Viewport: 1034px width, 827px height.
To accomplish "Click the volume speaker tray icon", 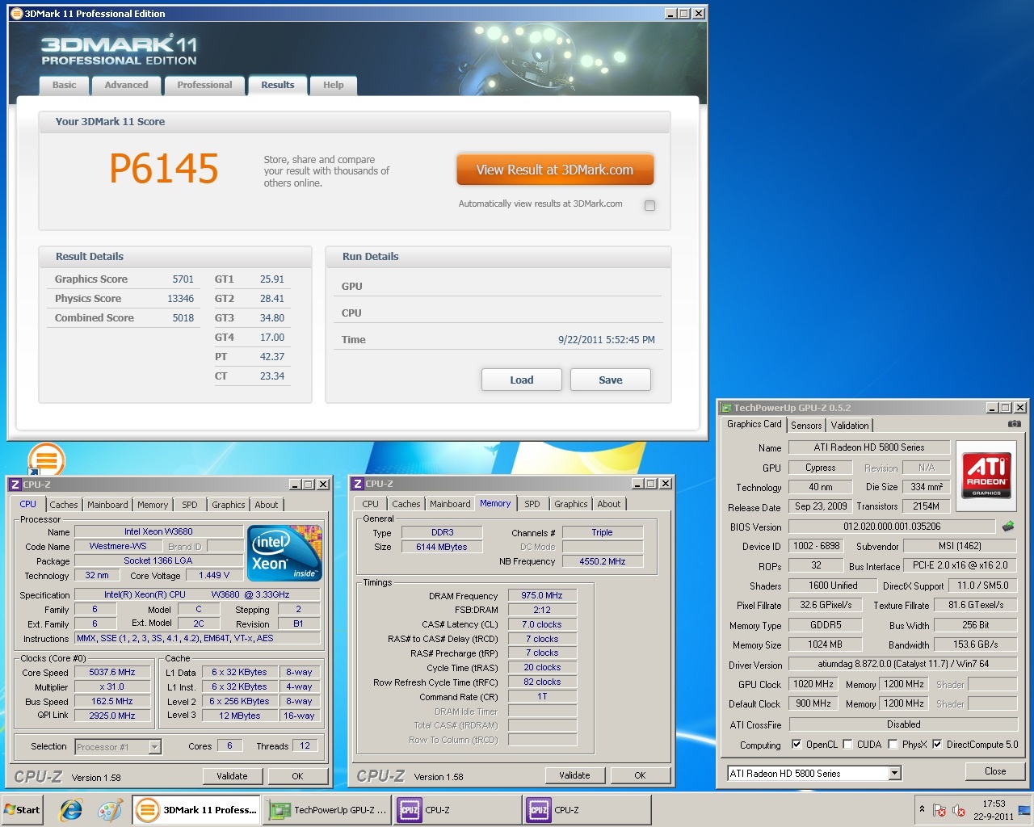I will pos(959,810).
